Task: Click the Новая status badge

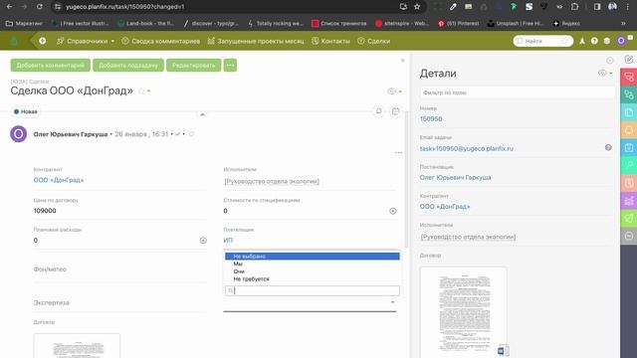Action: tap(25, 111)
